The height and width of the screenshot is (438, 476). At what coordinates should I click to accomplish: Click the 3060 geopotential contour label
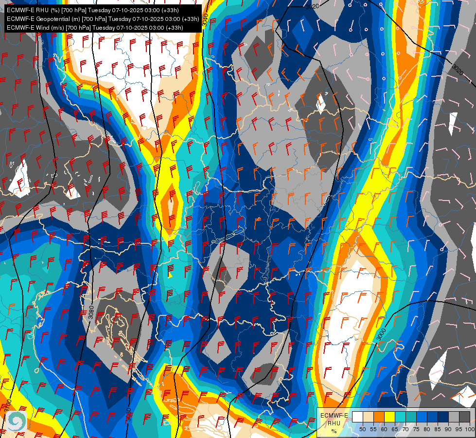pyautogui.click(x=129, y=415)
